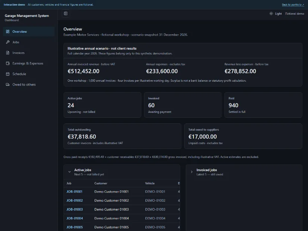Expand the Invoiced jobs panel chevron
The height and width of the screenshot is (231, 308).
191,172
